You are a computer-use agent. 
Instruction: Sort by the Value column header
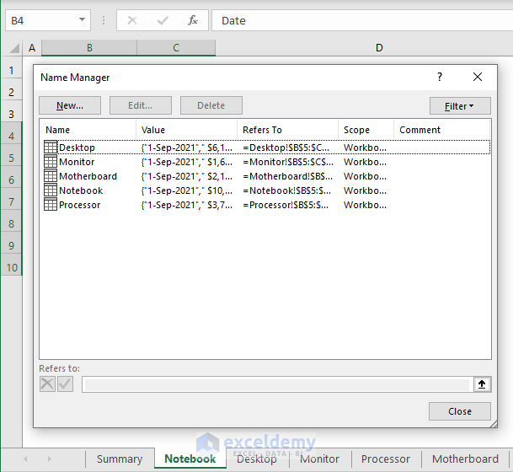(186, 130)
